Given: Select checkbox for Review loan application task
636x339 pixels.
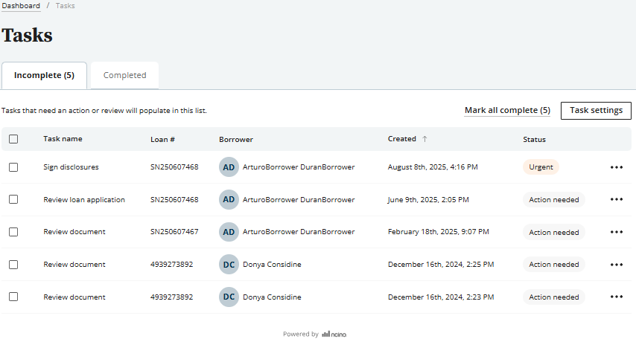Looking at the screenshot, I should pyautogui.click(x=13, y=199).
